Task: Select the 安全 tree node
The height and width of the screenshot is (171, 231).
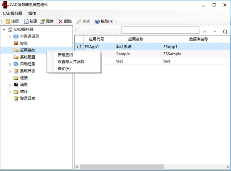Action: pos(23,43)
